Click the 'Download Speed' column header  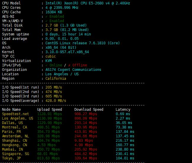(x=89, y=109)
